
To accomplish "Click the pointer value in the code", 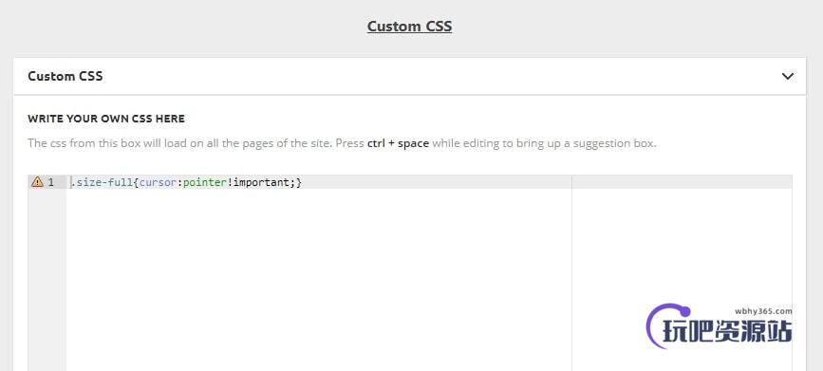I will point(205,182).
